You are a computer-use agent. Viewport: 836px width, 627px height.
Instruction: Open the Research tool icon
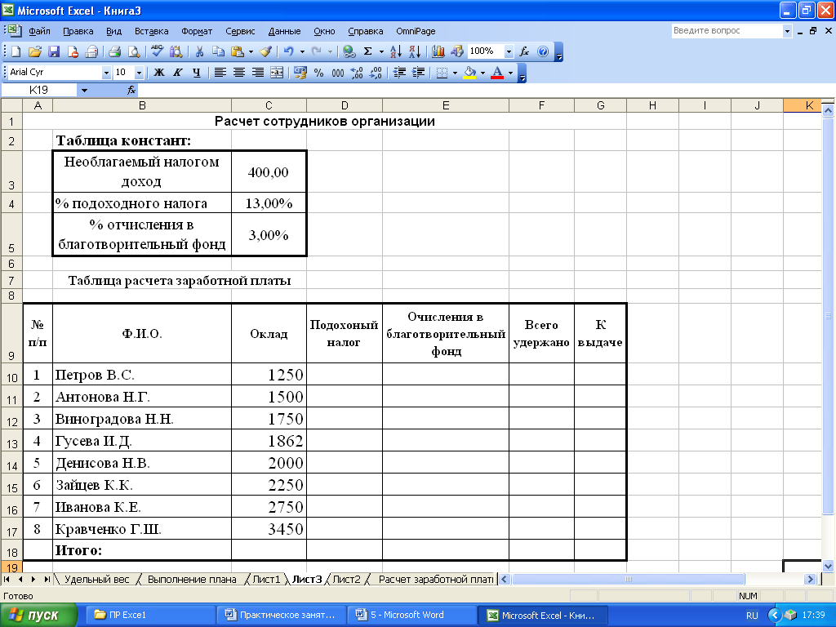click(176, 51)
